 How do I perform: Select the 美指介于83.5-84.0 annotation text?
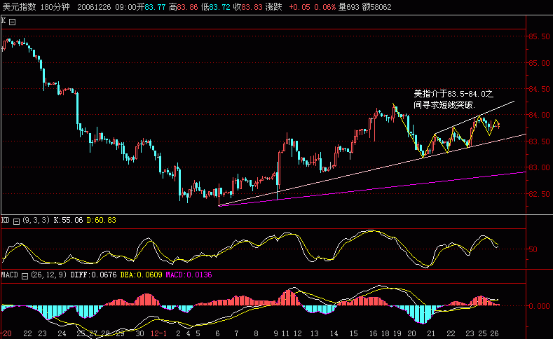[x=453, y=99]
